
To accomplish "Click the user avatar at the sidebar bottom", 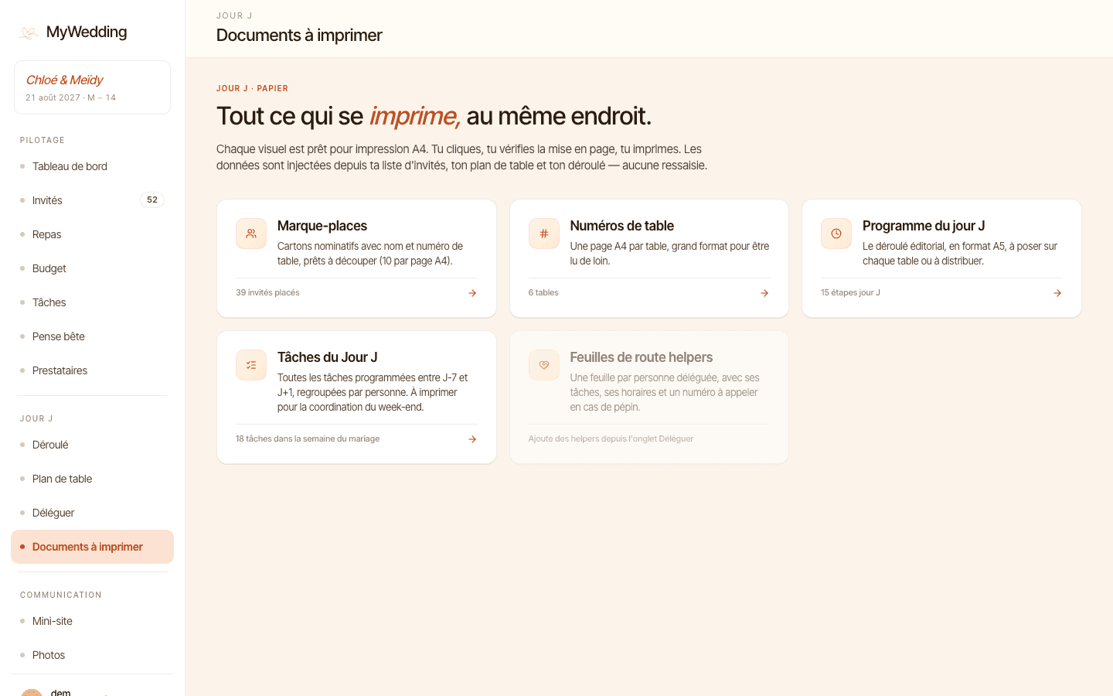I will 32,692.
